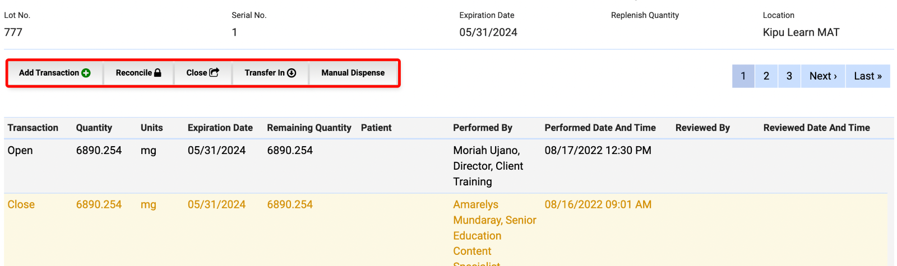The height and width of the screenshot is (266, 897).
Task: Click the Transaction column header
Action: [x=33, y=128]
